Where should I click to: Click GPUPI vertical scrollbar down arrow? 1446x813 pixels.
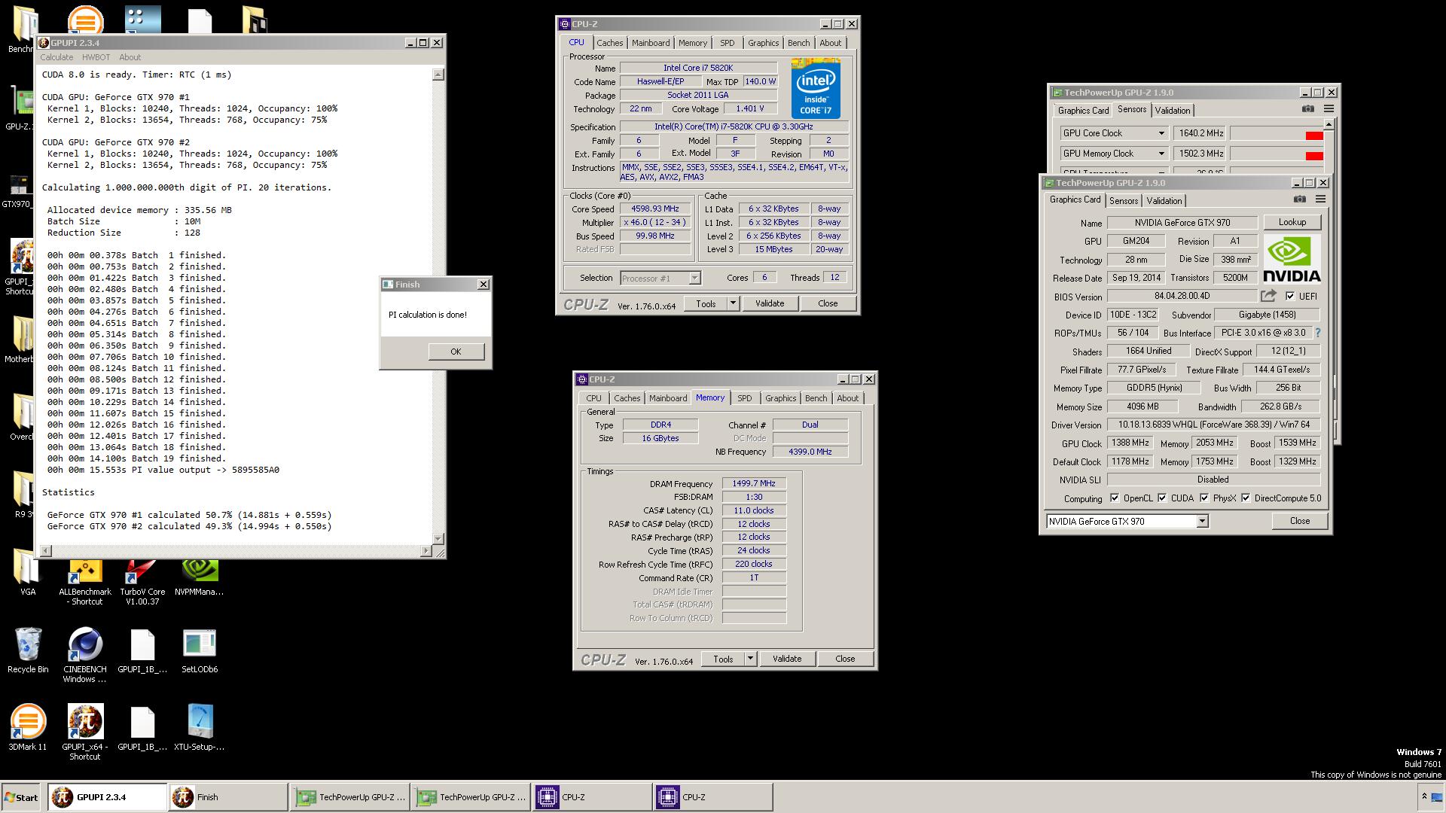click(438, 538)
